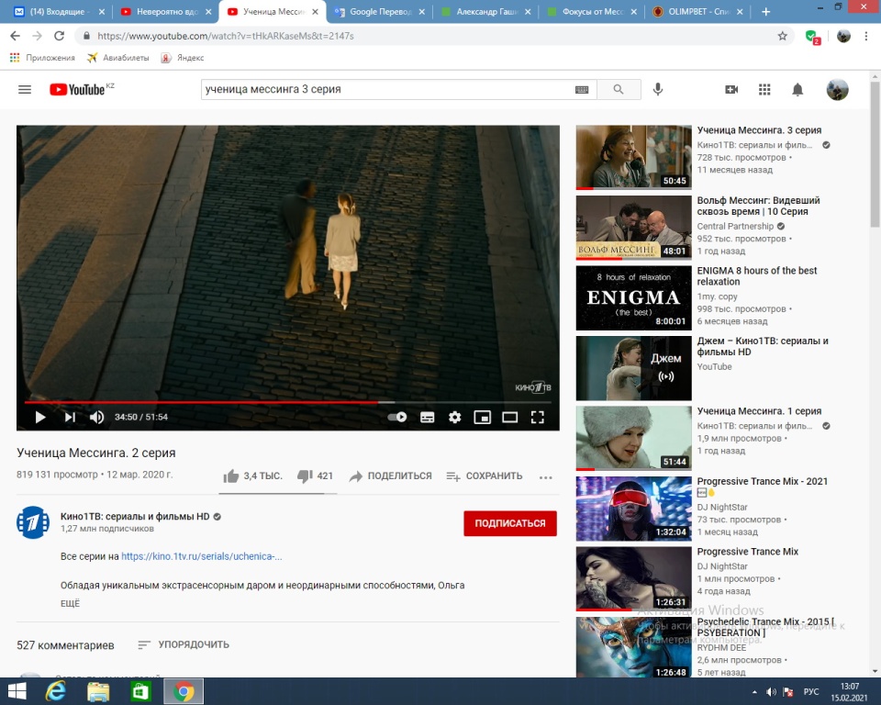The height and width of the screenshot is (705, 881).
Task: Open Ученица Мессинга. 1 серия title
Action: tap(759, 411)
